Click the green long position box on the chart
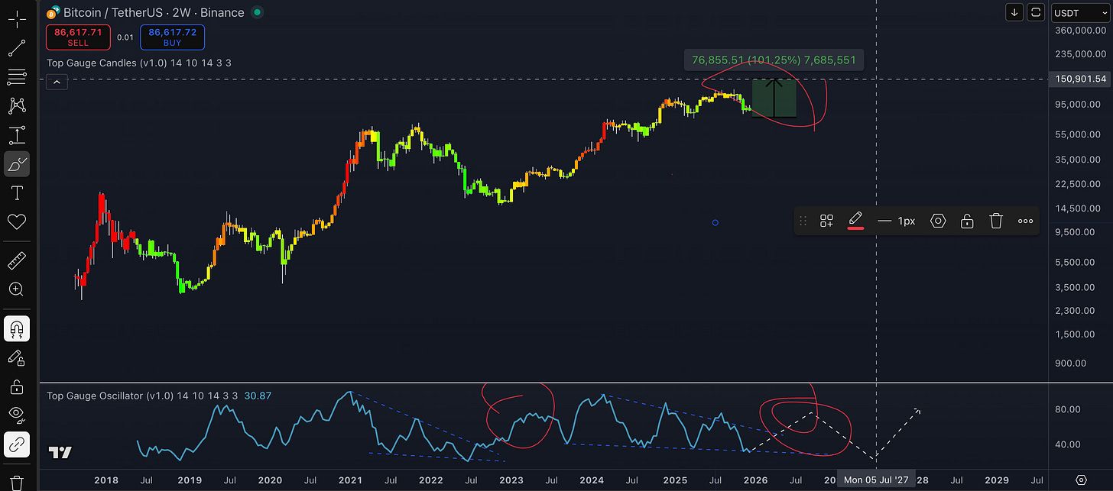This screenshot has height=491, width=1113. 774,99
